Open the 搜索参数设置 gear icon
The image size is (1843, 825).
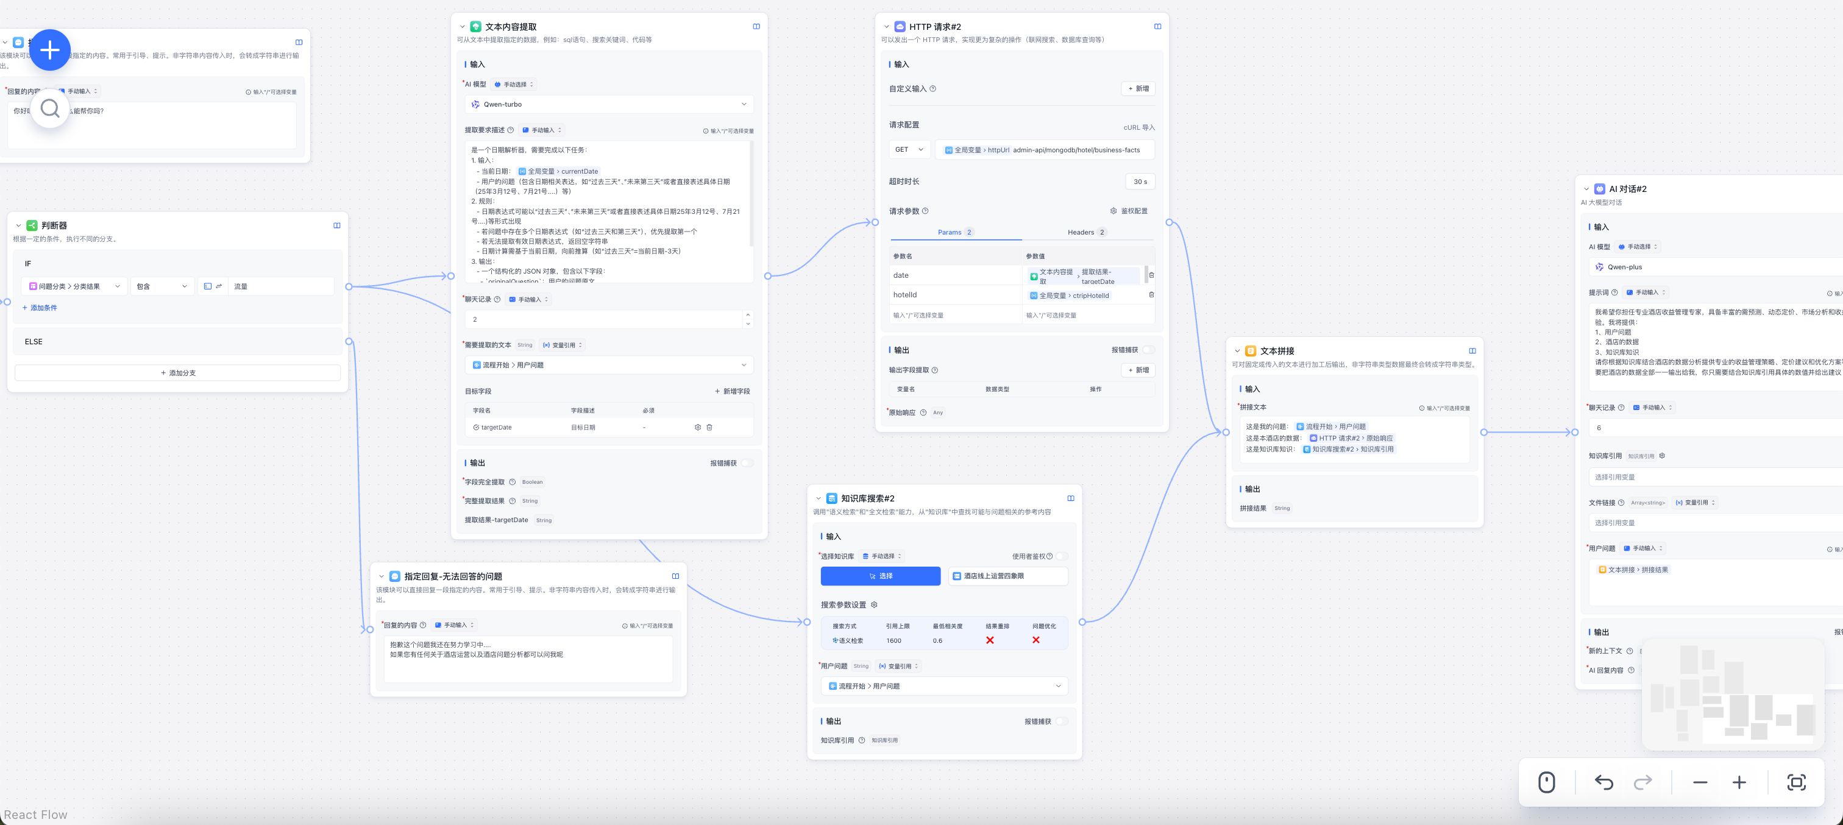point(873,604)
